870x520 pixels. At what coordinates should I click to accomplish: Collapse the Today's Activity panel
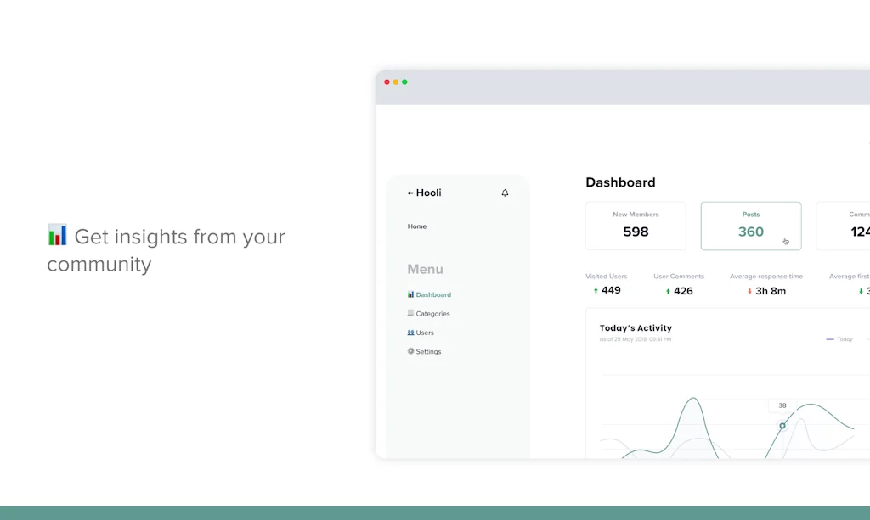coord(636,328)
